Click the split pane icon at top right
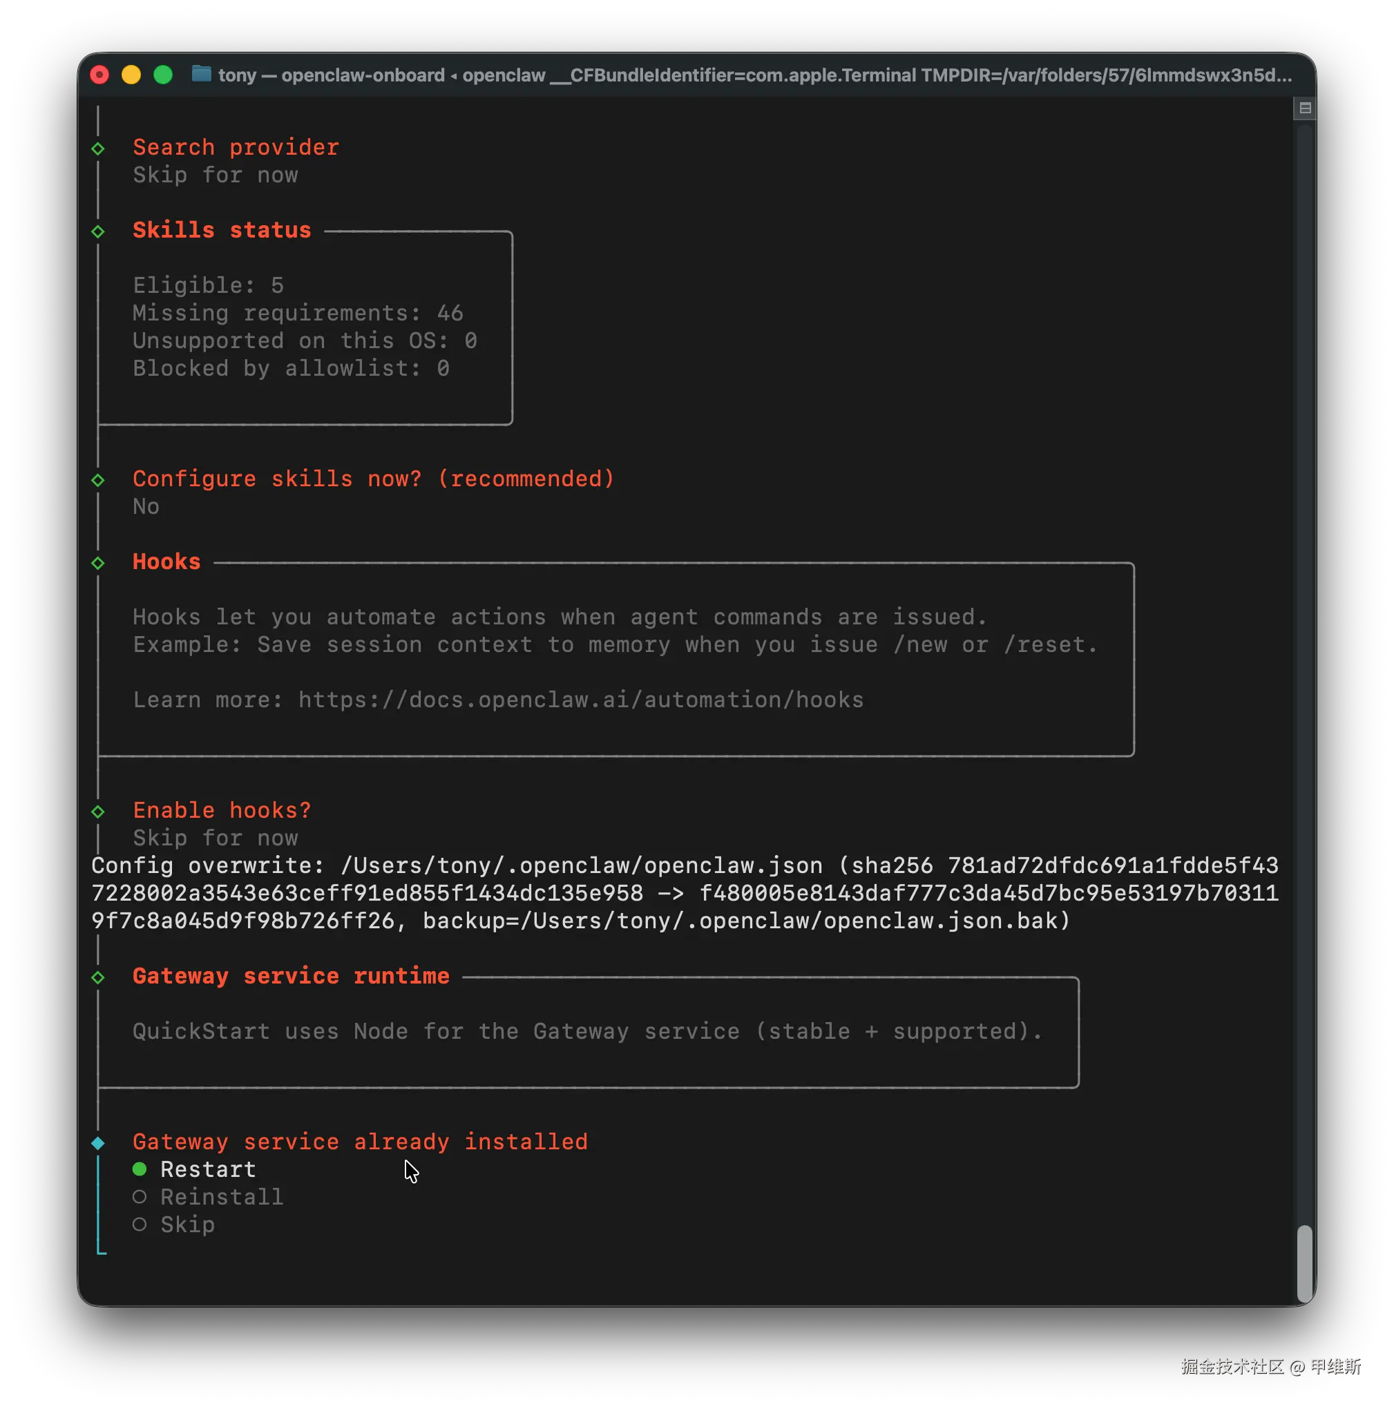 tap(1305, 108)
